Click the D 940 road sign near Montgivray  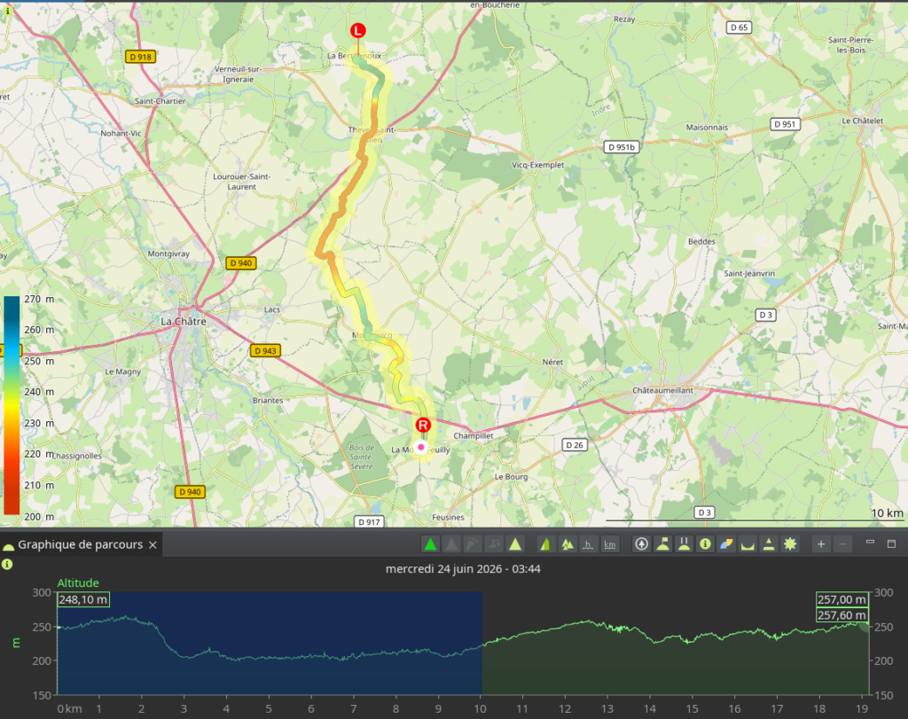(x=241, y=262)
